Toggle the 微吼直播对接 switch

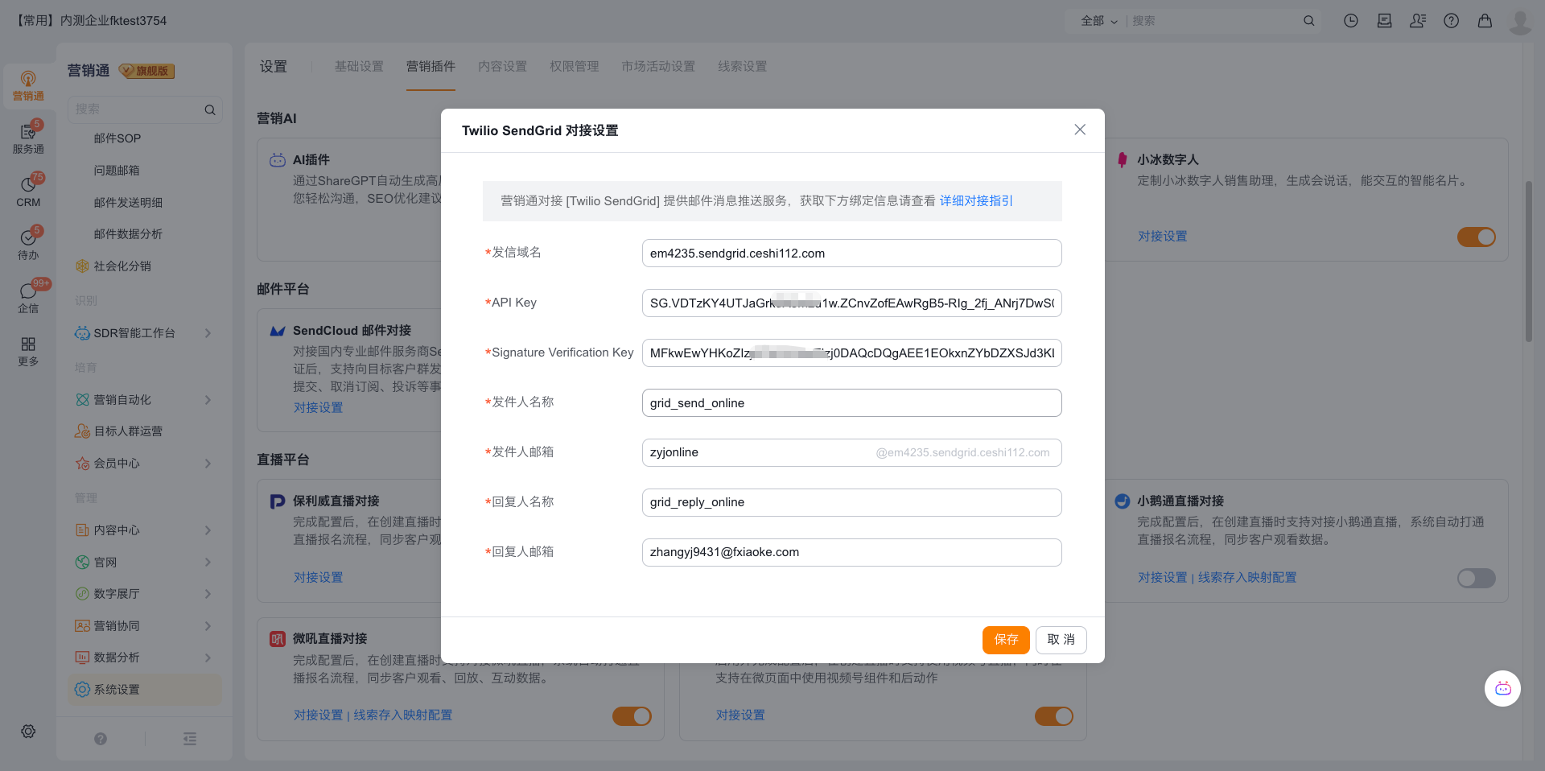click(632, 716)
